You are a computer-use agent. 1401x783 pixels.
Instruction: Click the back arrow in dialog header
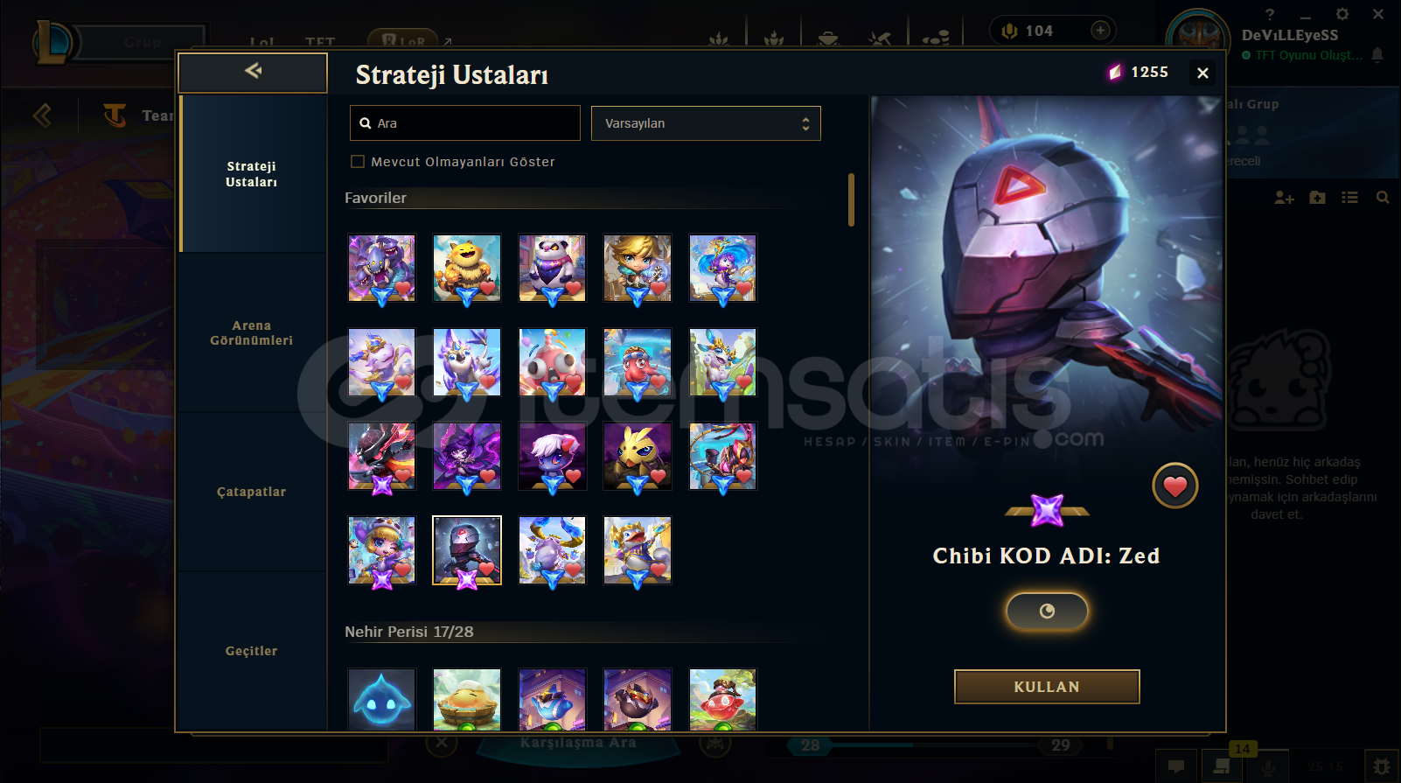(x=253, y=72)
